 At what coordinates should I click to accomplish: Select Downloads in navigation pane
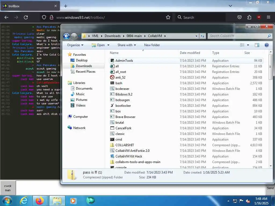(84, 66)
